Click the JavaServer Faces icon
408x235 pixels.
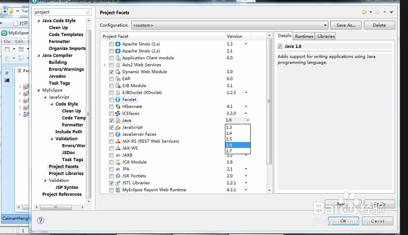click(x=118, y=134)
